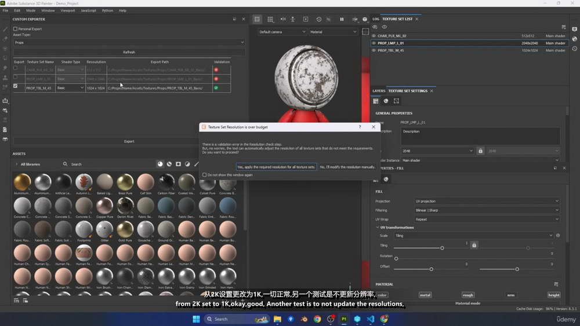Open Substance Painter from Windows taskbar
This screenshot has height=326, width=580.
(x=343, y=319)
